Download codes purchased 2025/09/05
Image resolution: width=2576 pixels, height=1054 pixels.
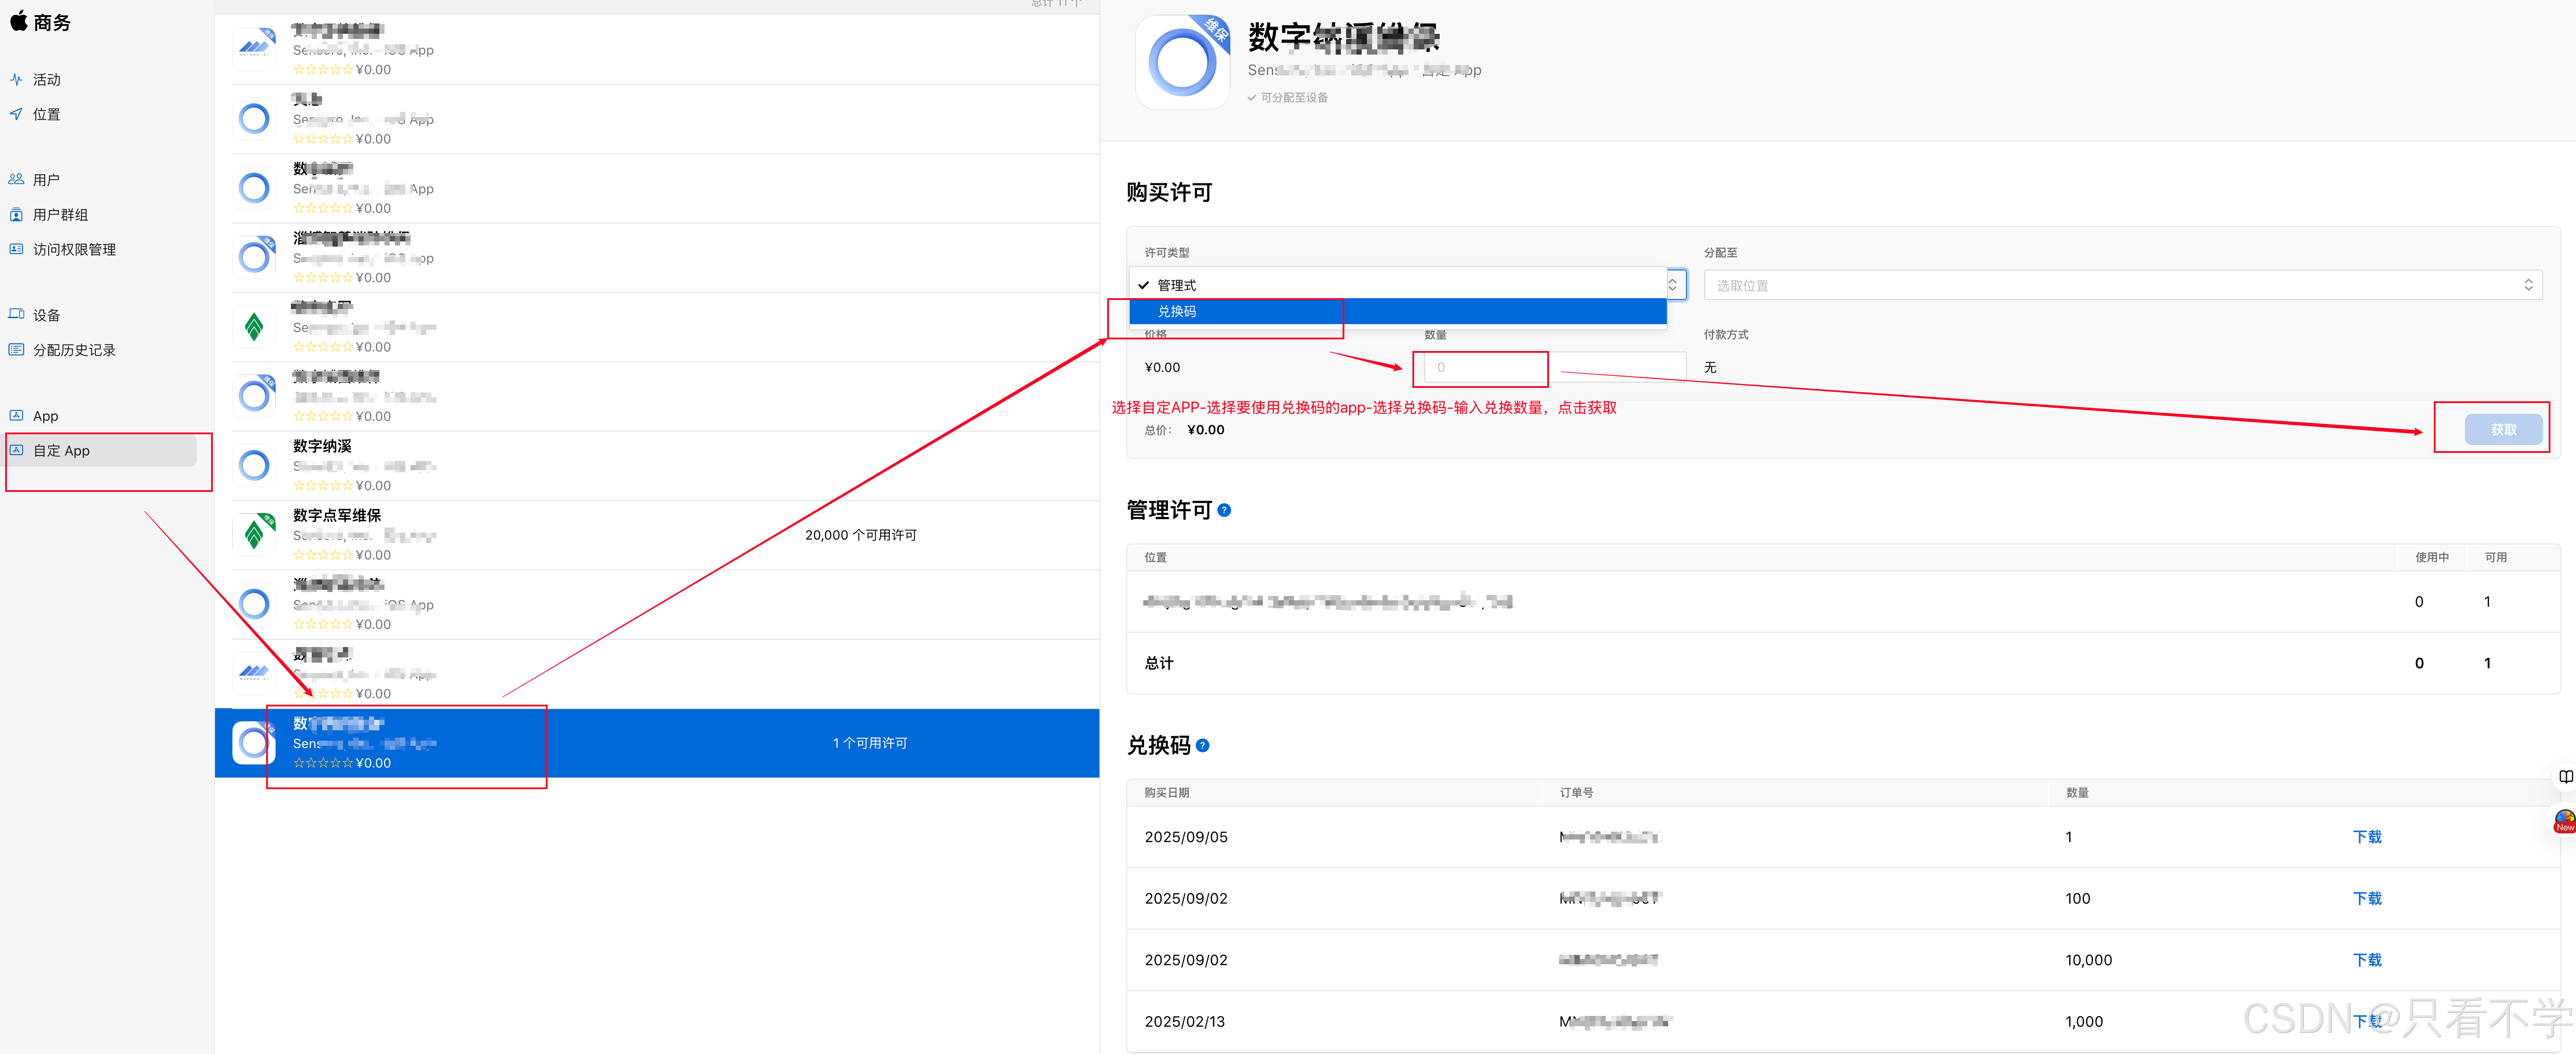[2367, 837]
